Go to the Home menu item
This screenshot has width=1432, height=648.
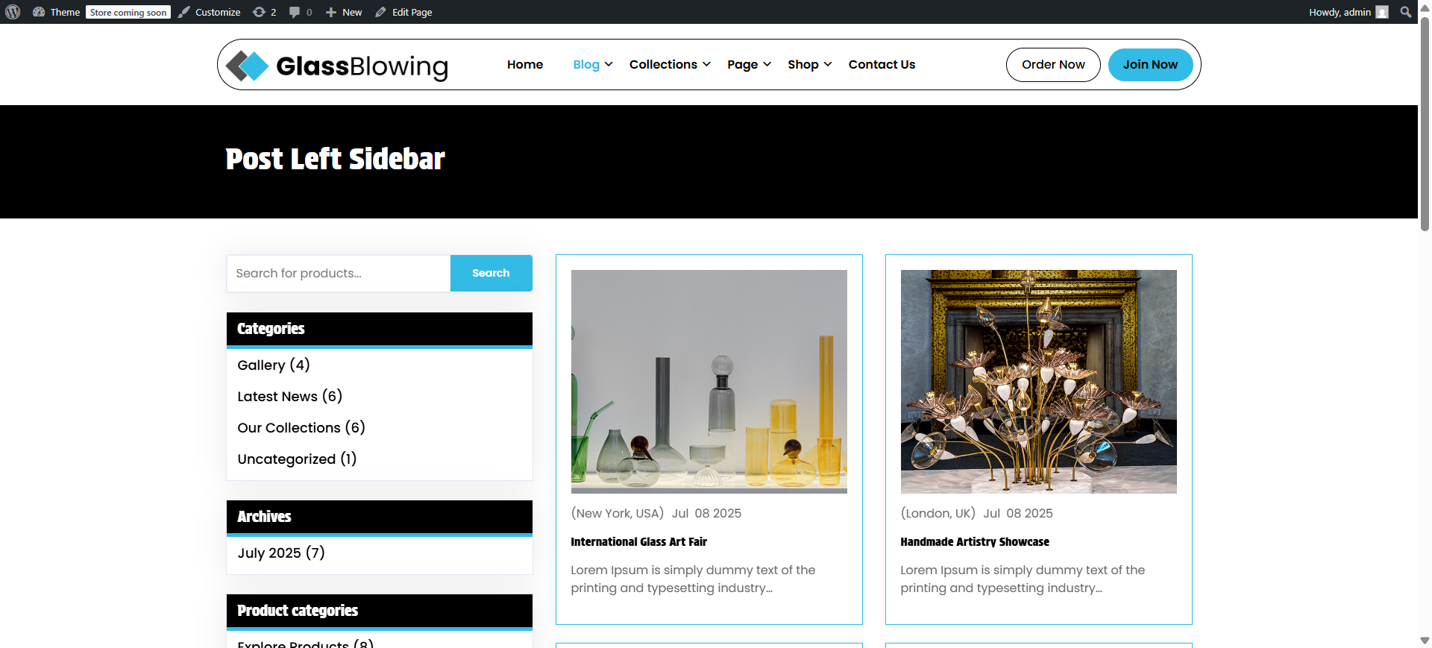coord(525,64)
